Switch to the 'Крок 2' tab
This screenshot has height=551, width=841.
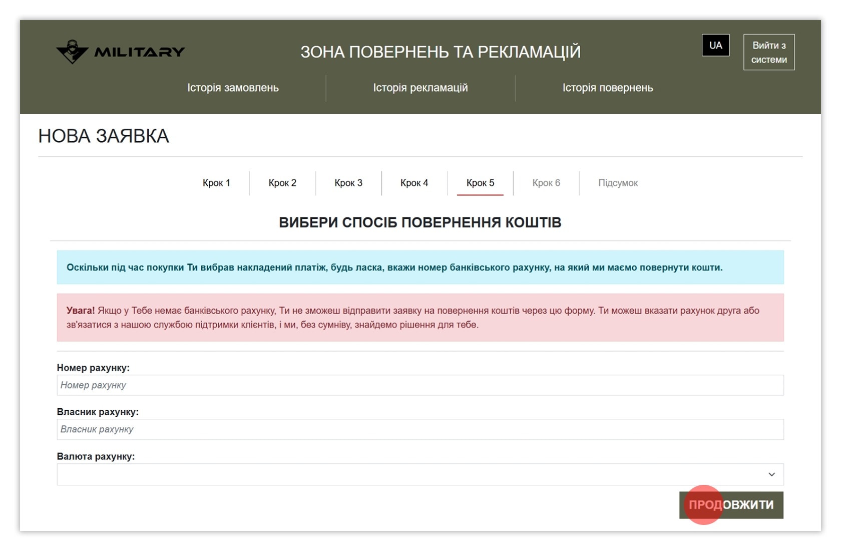[x=282, y=183]
